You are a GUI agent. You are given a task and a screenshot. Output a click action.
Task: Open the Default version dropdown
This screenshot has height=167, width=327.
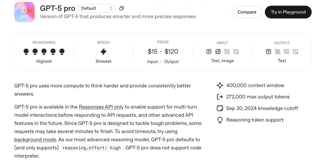point(97,8)
